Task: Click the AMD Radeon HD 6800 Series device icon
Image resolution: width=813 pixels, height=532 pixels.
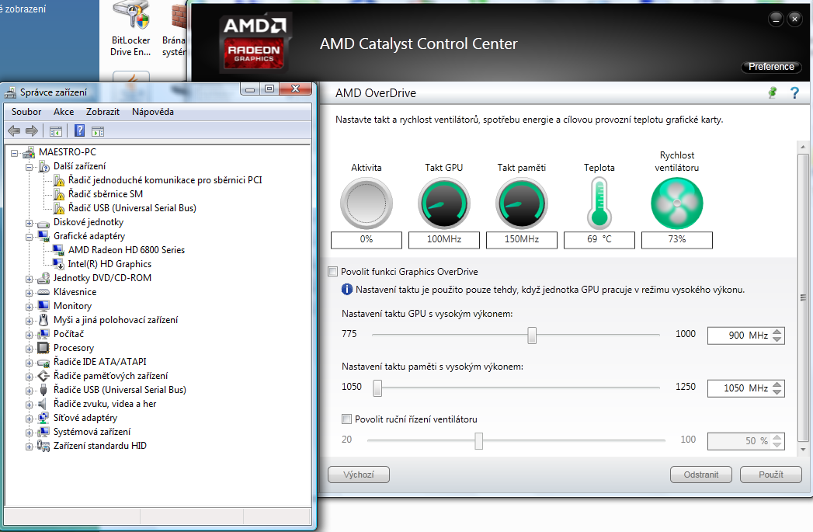Action: [58, 250]
